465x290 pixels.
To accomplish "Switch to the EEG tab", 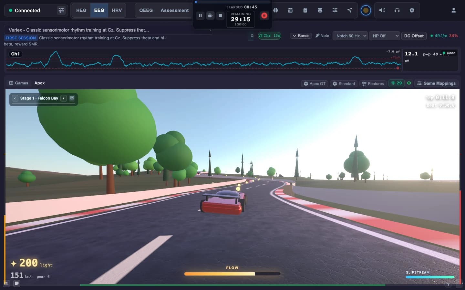I will click(99, 10).
